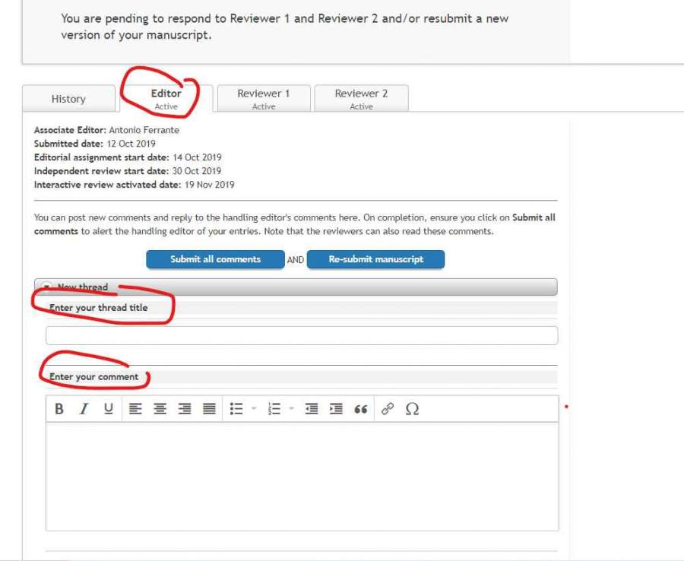Insert special character with Omega icon
684x561 pixels.
tap(412, 409)
